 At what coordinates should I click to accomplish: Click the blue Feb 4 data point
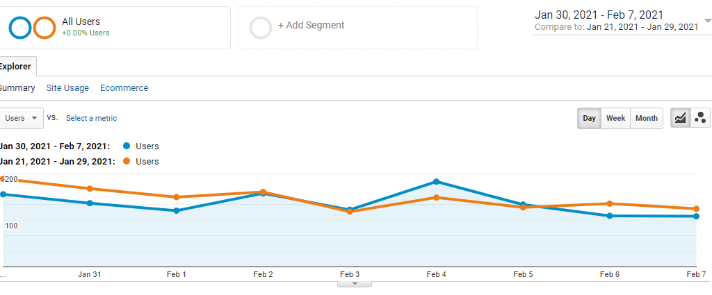coord(437,182)
